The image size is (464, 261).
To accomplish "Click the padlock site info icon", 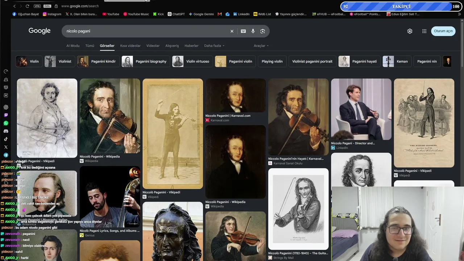I will [56, 6].
